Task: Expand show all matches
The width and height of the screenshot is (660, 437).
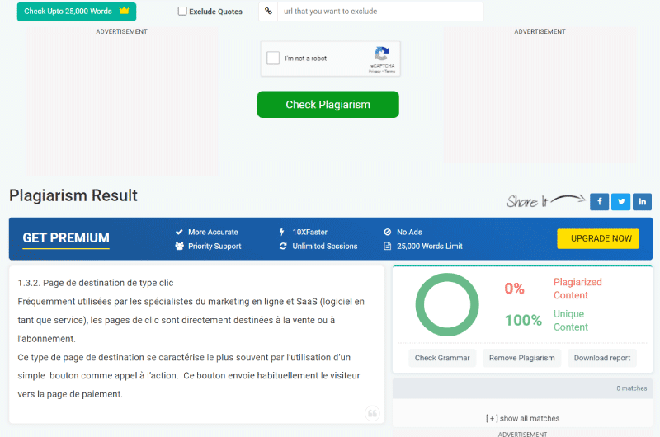Action: [522, 418]
